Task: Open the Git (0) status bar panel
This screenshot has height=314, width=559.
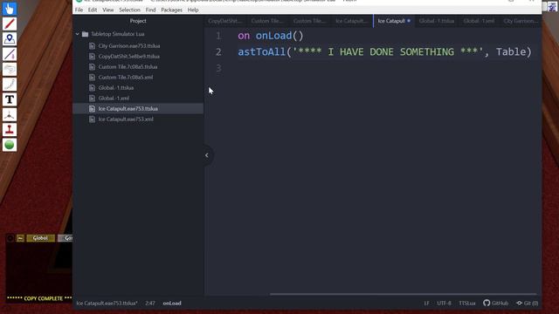Action: click(x=528, y=304)
